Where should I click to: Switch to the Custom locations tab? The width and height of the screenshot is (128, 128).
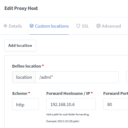pos(49,26)
